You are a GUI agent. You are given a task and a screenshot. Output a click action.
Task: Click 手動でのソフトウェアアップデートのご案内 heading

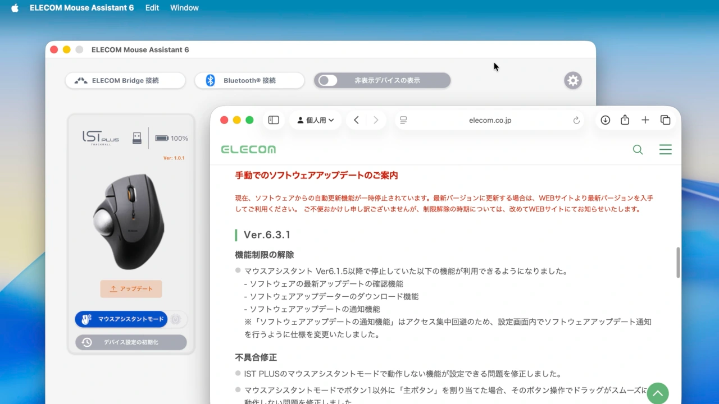[x=316, y=175]
